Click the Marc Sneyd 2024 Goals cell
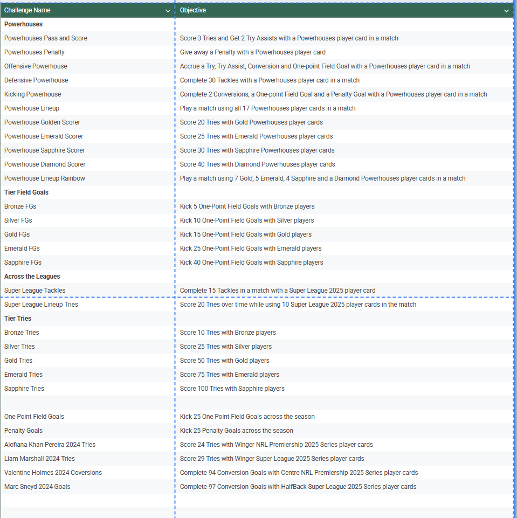Screen dimensions: 517x518 tap(37, 487)
